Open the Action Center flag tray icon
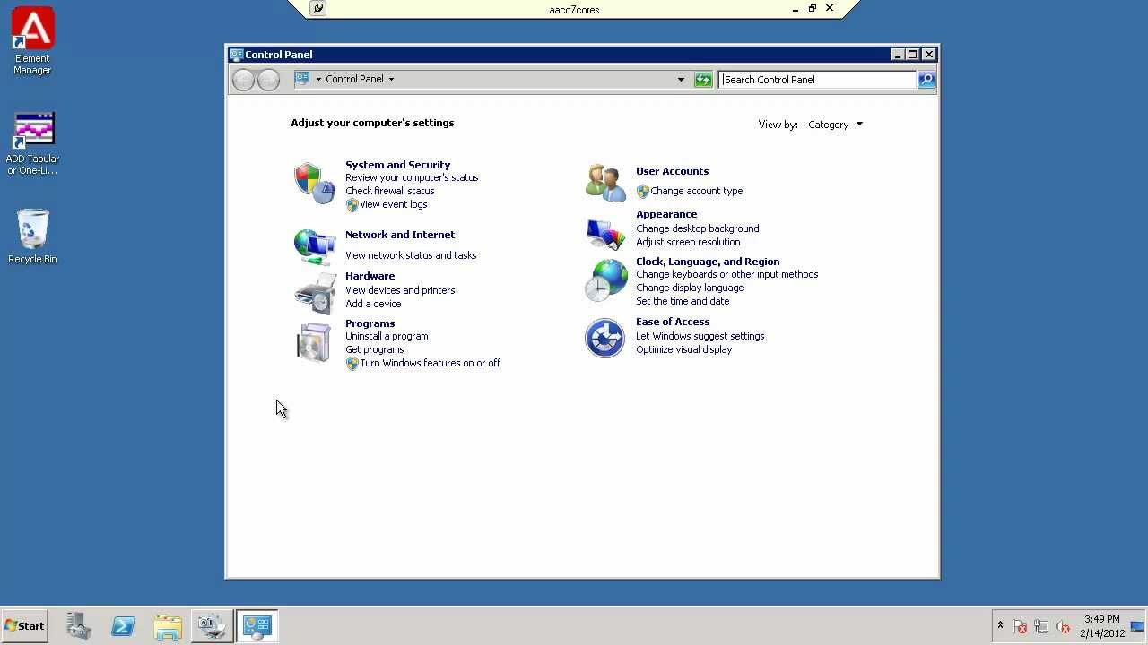This screenshot has height=645, width=1148. (1020, 626)
